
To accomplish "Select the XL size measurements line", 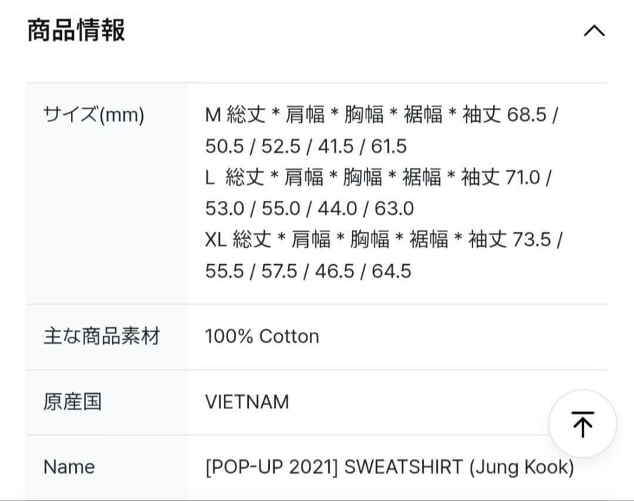I will [384, 255].
